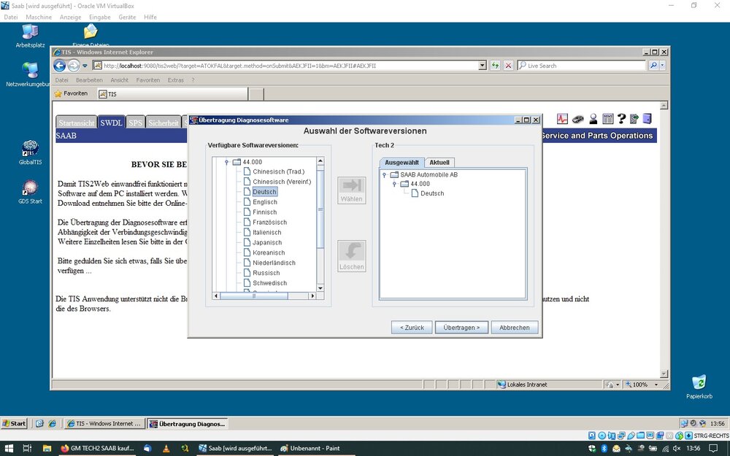Click the IE refresh button
The height and width of the screenshot is (456, 730).
(496, 66)
